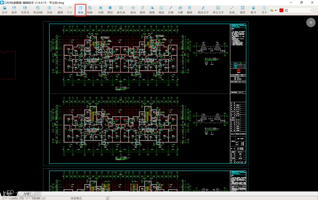
Task: Select the 移动 move tool
Action: (133, 10)
